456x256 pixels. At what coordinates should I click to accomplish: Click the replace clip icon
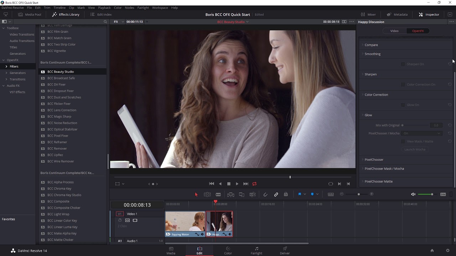coord(253,194)
